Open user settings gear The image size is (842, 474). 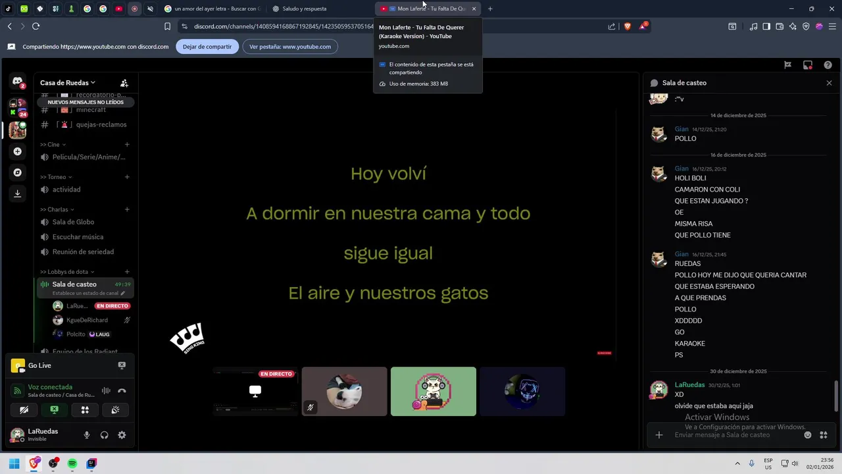click(x=122, y=435)
